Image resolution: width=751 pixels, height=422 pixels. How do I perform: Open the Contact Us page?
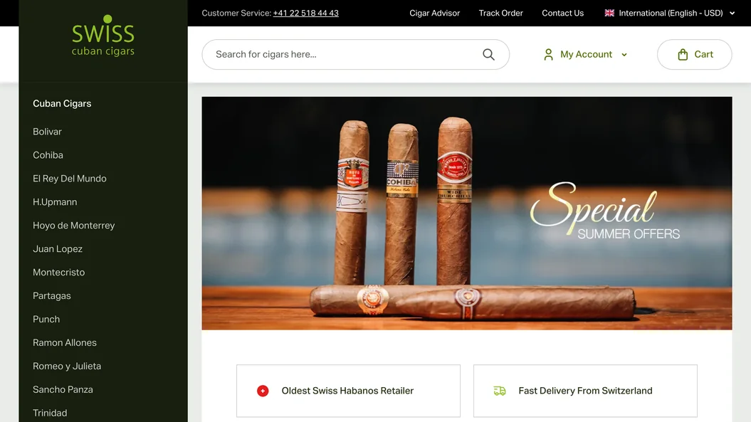tap(563, 13)
